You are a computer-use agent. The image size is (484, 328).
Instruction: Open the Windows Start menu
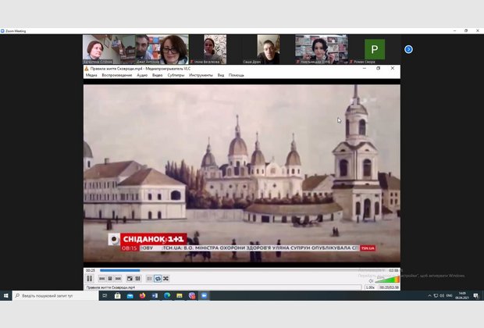pyautogui.click(x=6, y=296)
